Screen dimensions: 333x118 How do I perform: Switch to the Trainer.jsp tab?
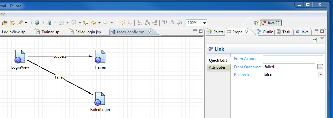(48, 32)
